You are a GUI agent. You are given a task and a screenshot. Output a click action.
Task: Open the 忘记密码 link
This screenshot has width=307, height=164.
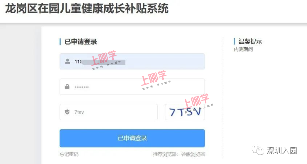69,154
